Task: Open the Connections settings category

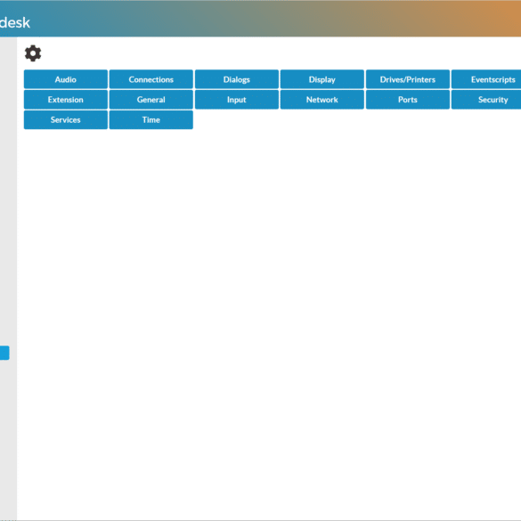Action: click(151, 79)
